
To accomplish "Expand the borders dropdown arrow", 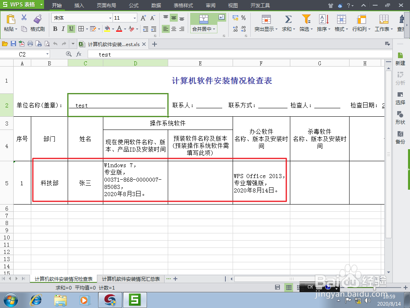I will (87, 29).
